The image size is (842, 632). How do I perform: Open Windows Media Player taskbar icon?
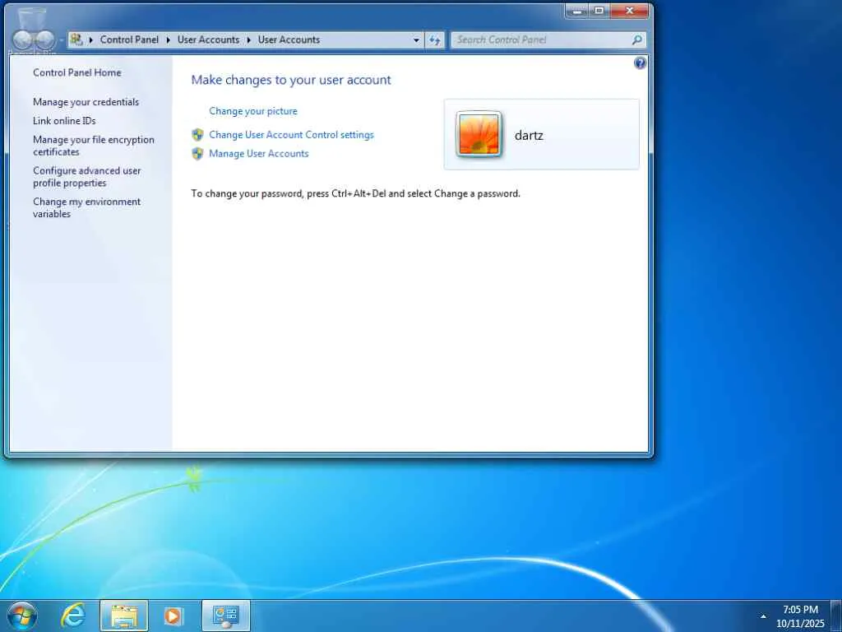173,616
